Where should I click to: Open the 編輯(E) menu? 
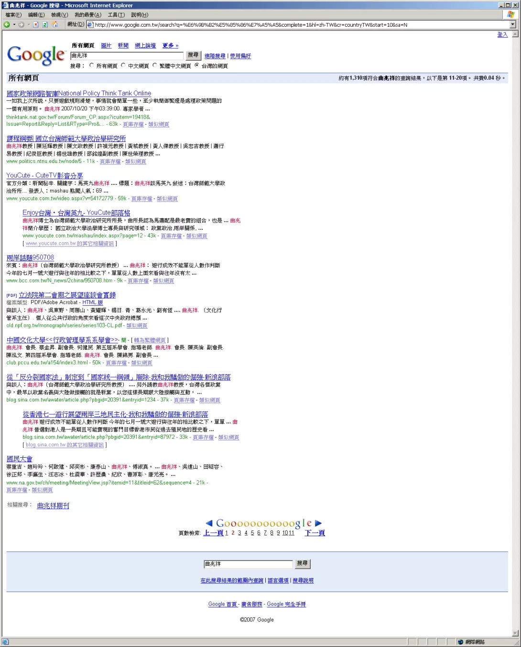click(36, 15)
